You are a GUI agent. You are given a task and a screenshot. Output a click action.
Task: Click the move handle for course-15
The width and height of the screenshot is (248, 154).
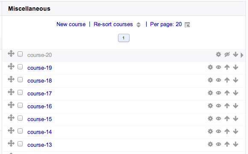pyautogui.click(x=11, y=118)
